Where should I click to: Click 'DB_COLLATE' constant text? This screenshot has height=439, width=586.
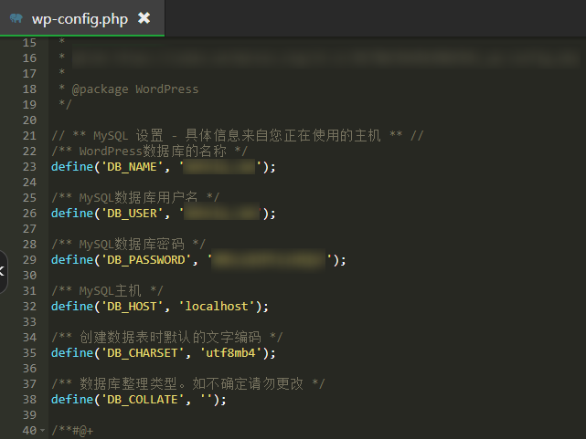143,400
